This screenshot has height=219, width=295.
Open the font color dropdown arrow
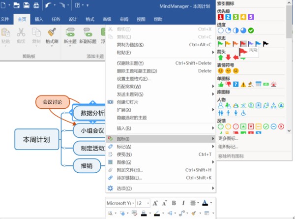coord(211,203)
